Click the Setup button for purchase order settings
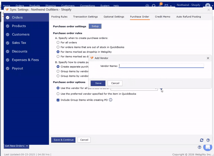 (x=95, y=26)
